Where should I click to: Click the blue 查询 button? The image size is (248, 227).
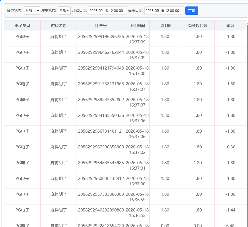coord(192,11)
